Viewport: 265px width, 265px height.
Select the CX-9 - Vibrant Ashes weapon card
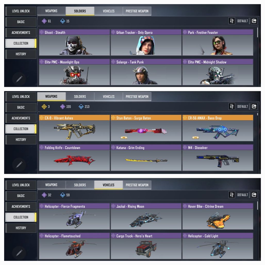click(74, 128)
